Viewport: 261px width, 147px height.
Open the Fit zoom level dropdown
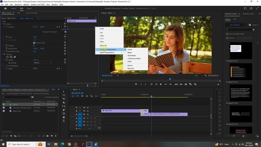pos(121,76)
